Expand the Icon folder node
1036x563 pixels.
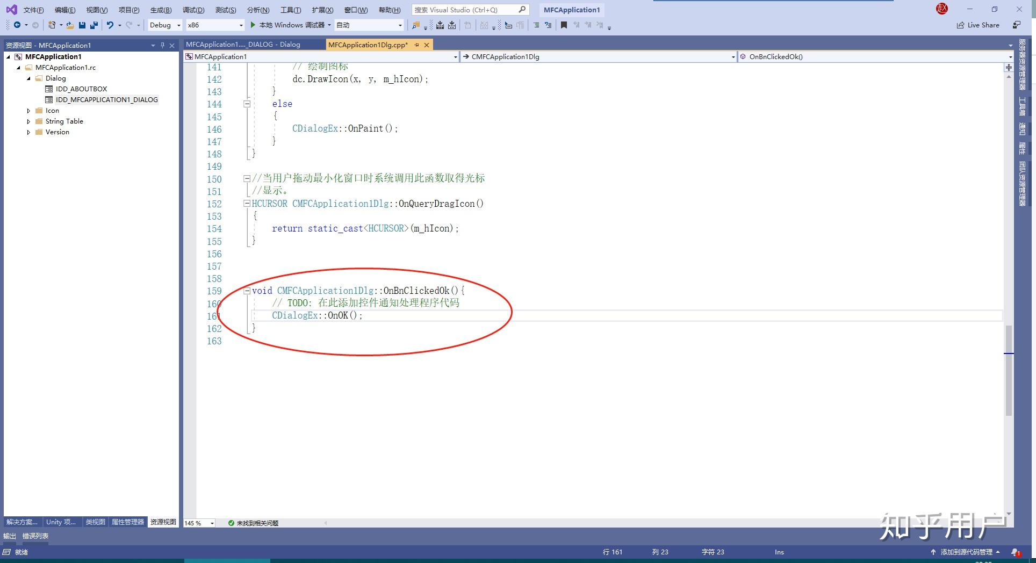(x=28, y=111)
